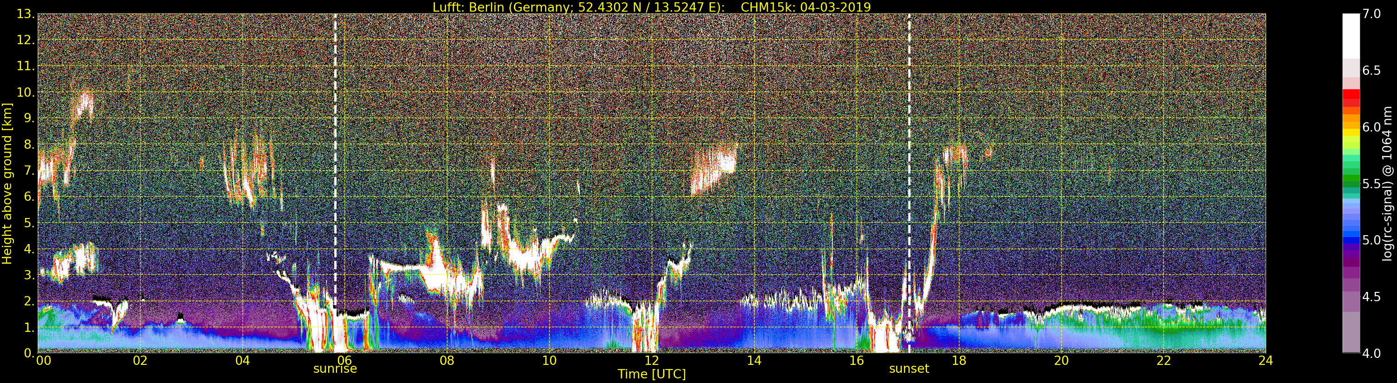Click the y-axis tick label '10.'
Image resolution: width=1397 pixels, height=383 pixels.
pyautogui.click(x=25, y=92)
